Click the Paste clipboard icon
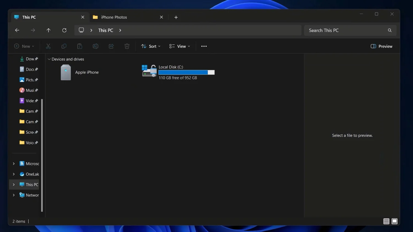 tap(80, 46)
